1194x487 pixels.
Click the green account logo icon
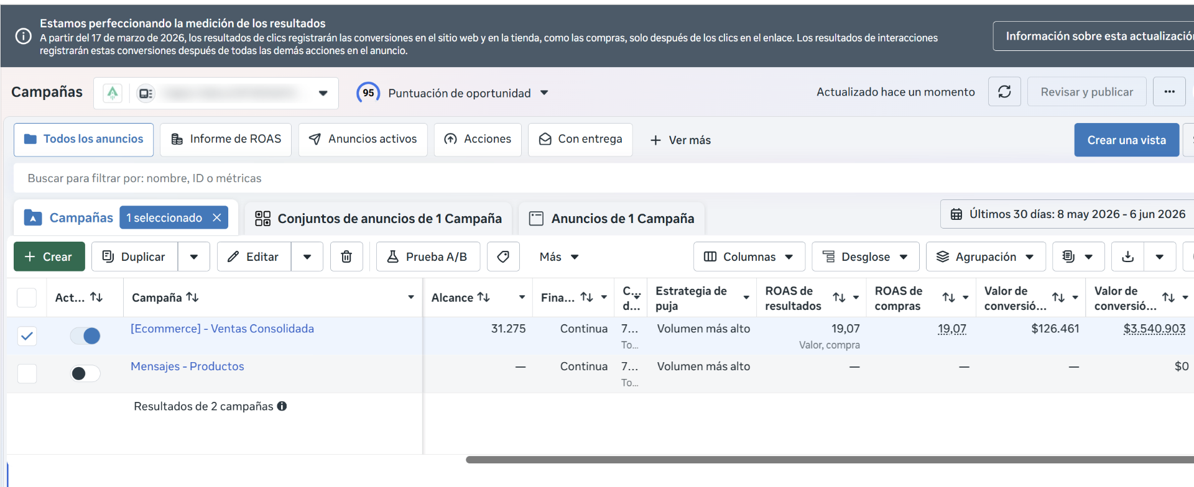click(x=113, y=93)
